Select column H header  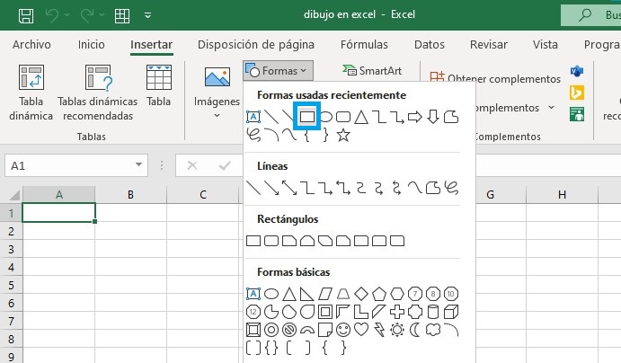pos(562,195)
